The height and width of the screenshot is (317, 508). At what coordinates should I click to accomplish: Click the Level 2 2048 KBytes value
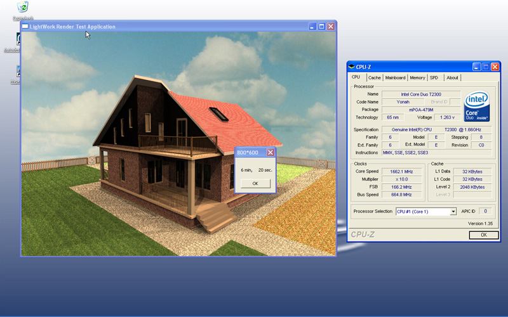472,187
